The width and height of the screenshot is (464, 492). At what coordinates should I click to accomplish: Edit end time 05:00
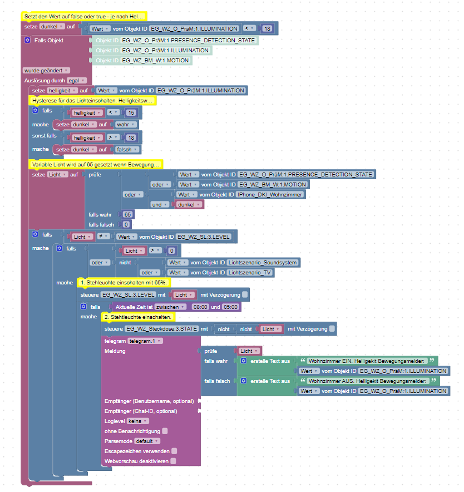(230, 307)
